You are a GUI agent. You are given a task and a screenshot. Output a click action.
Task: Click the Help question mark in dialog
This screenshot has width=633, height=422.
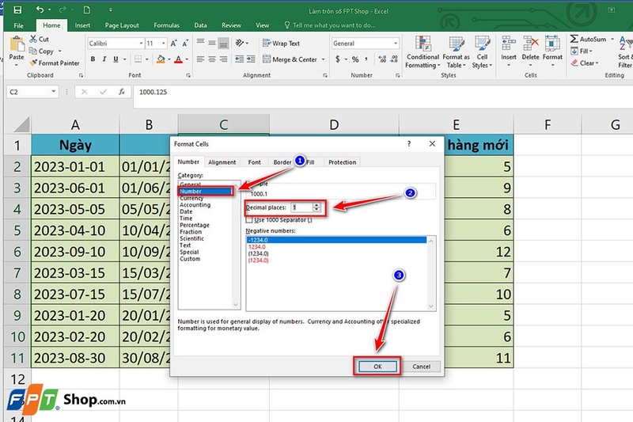[x=409, y=144]
